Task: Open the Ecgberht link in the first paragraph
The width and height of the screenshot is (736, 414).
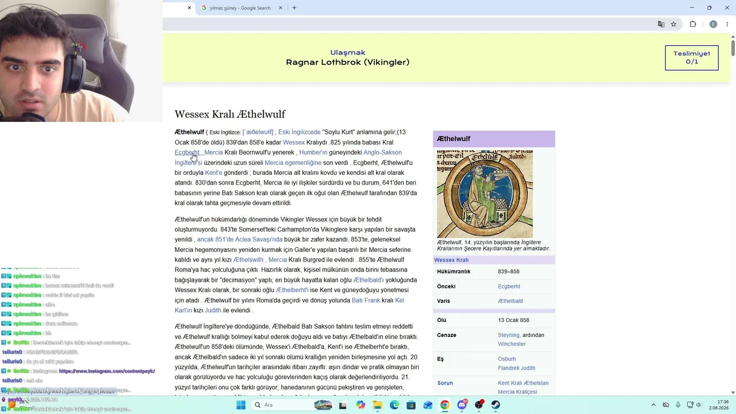Action: (x=187, y=152)
